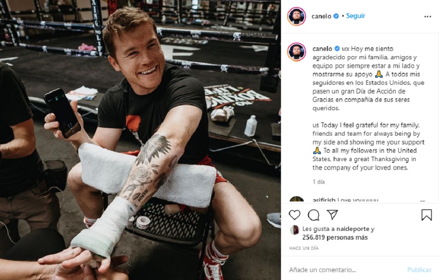Click naideporte small avatar near likes
This screenshot has height=280, width=439.
294,230
